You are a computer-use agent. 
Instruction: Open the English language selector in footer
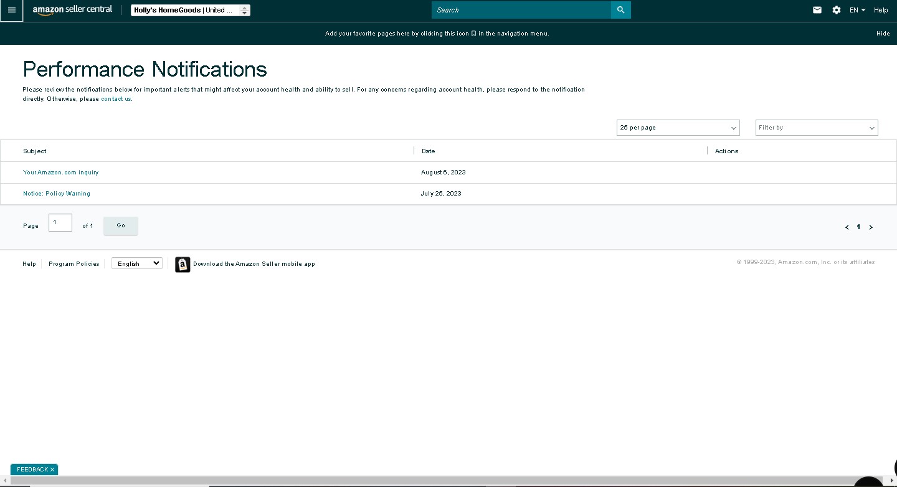(137, 263)
